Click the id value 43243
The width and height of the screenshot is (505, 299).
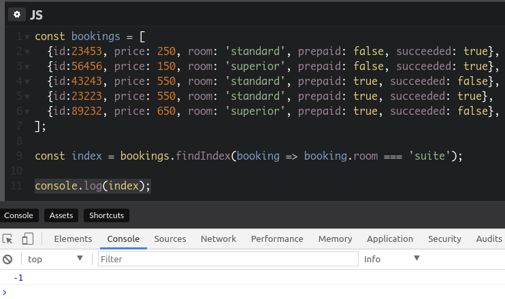pyautogui.click(x=86, y=81)
